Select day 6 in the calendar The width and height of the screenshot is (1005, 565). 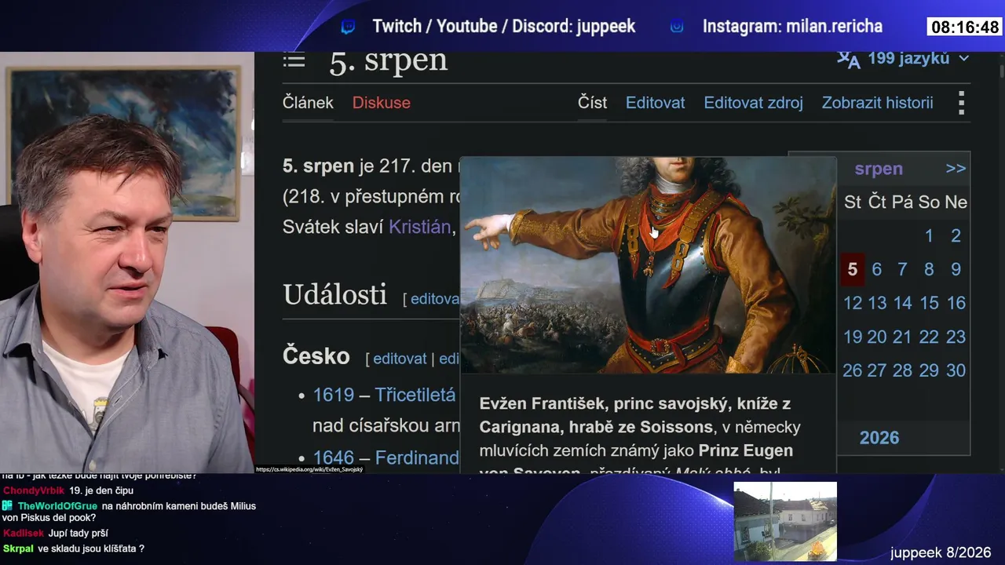877,270
